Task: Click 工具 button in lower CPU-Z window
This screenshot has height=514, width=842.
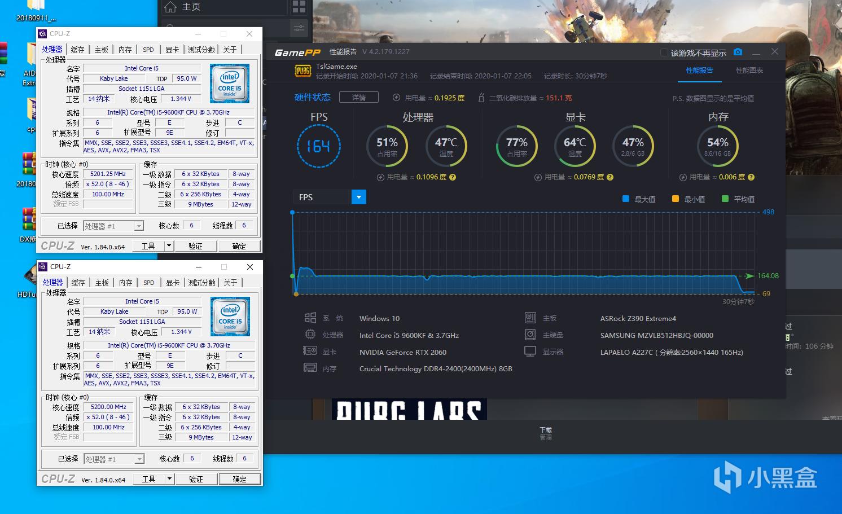Action: point(149,479)
